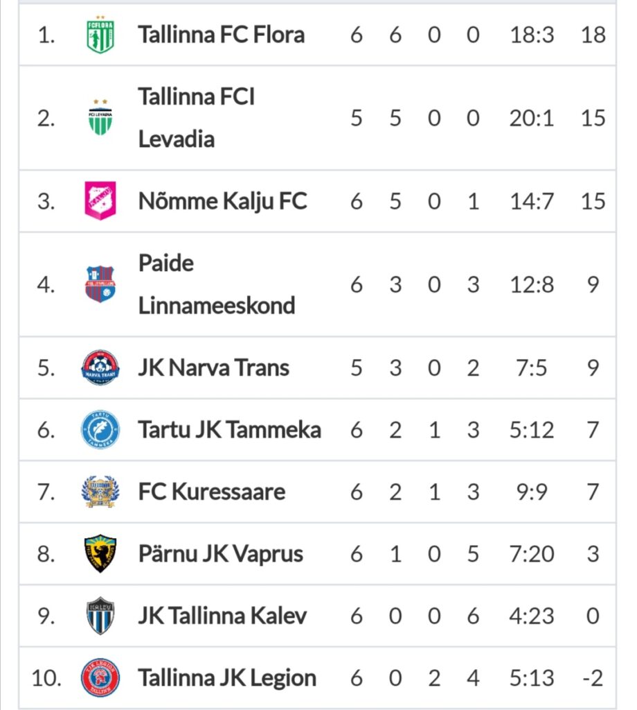Click the Tallinna JK Legion name
The height and width of the screenshot is (710, 637).
coord(227,677)
